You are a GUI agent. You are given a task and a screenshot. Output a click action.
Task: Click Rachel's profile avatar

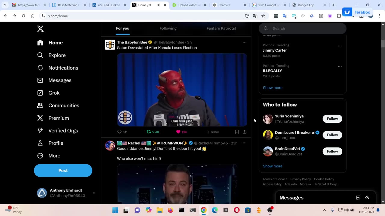[x=110, y=145]
